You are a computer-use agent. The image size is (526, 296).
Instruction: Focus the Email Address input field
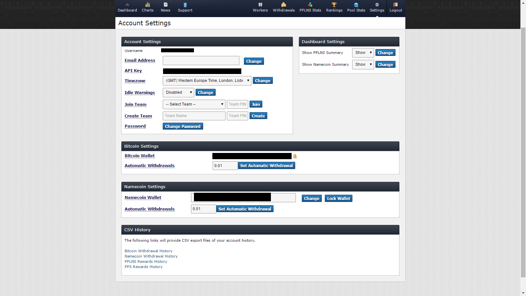201,61
